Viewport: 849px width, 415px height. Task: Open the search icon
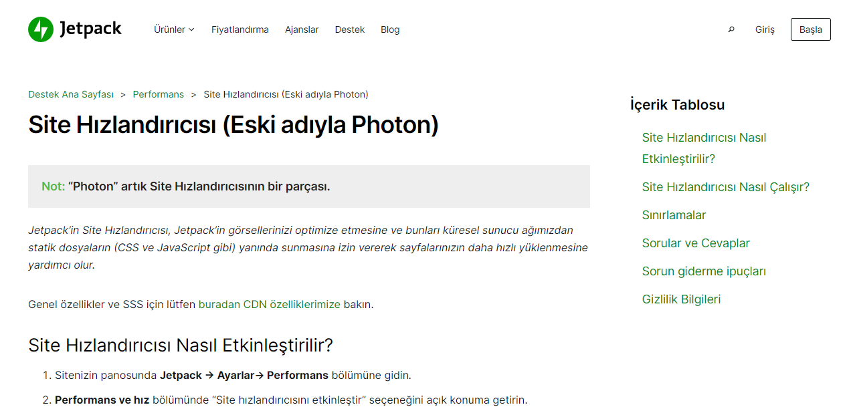pyautogui.click(x=731, y=29)
